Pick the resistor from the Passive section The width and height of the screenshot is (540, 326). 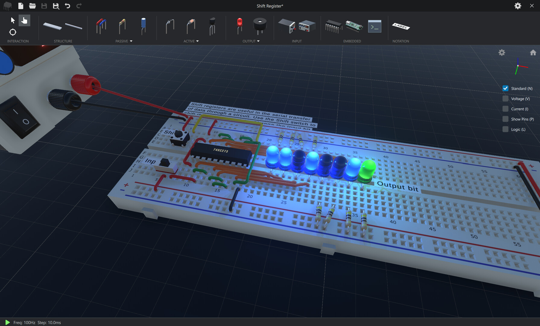pyautogui.click(x=122, y=26)
